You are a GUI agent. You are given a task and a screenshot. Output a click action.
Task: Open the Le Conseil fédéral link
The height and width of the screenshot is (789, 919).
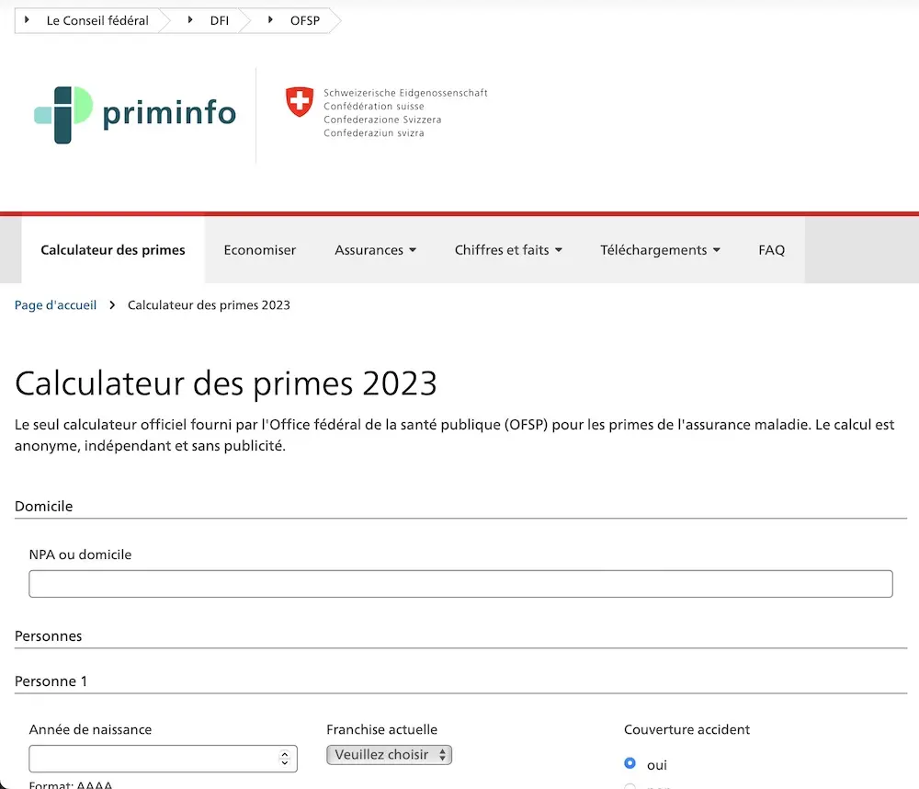(x=97, y=20)
